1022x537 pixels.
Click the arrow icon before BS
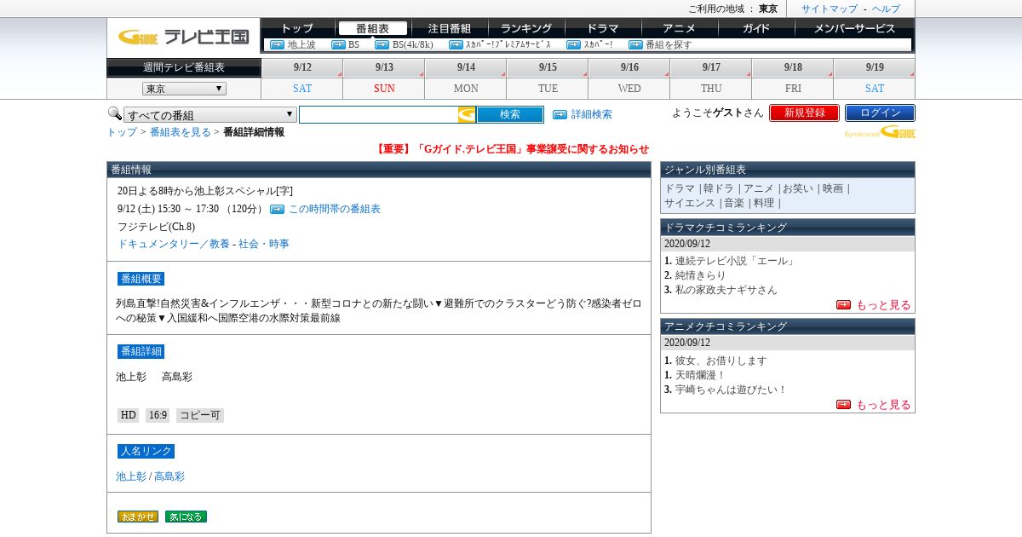point(338,44)
